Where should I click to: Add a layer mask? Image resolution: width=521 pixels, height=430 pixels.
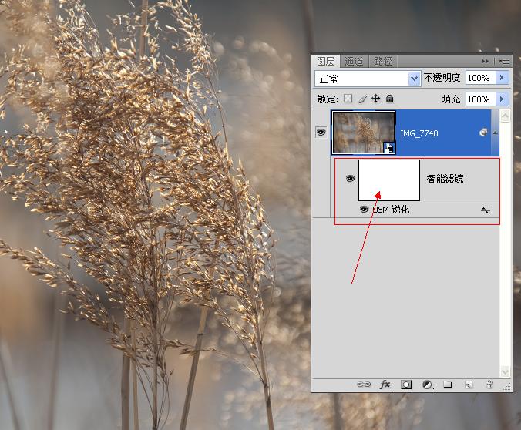coord(406,385)
